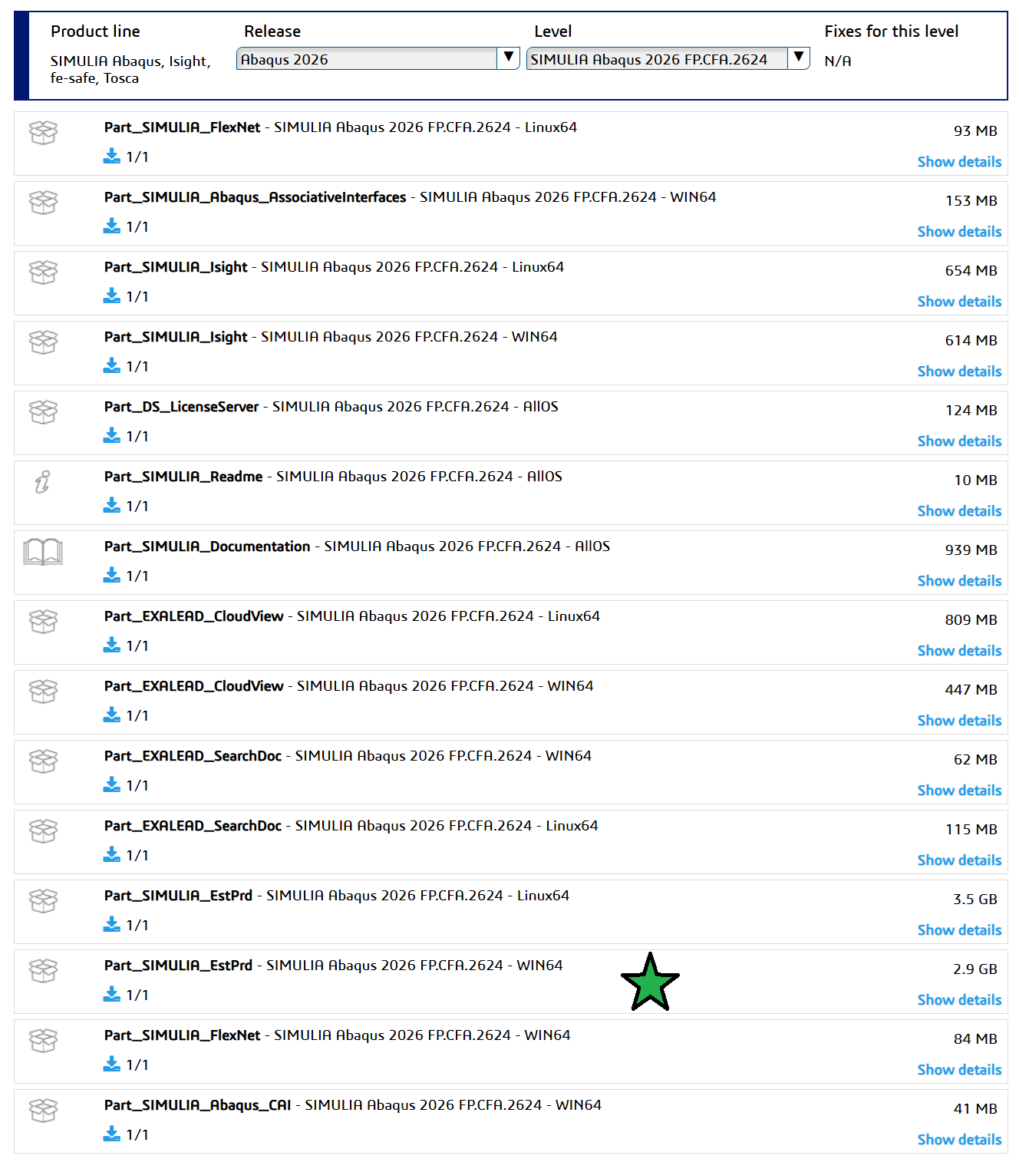1019x1172 pixels.
Task: Show details for DS_LicenseServer
Action: (x=959, y=441)
